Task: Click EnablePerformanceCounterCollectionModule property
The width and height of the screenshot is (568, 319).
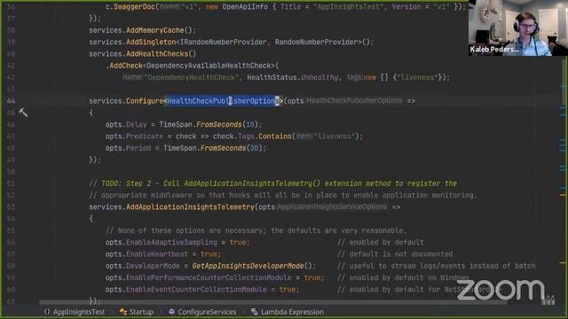Action: pyautogui.click(x=209, y=277)
